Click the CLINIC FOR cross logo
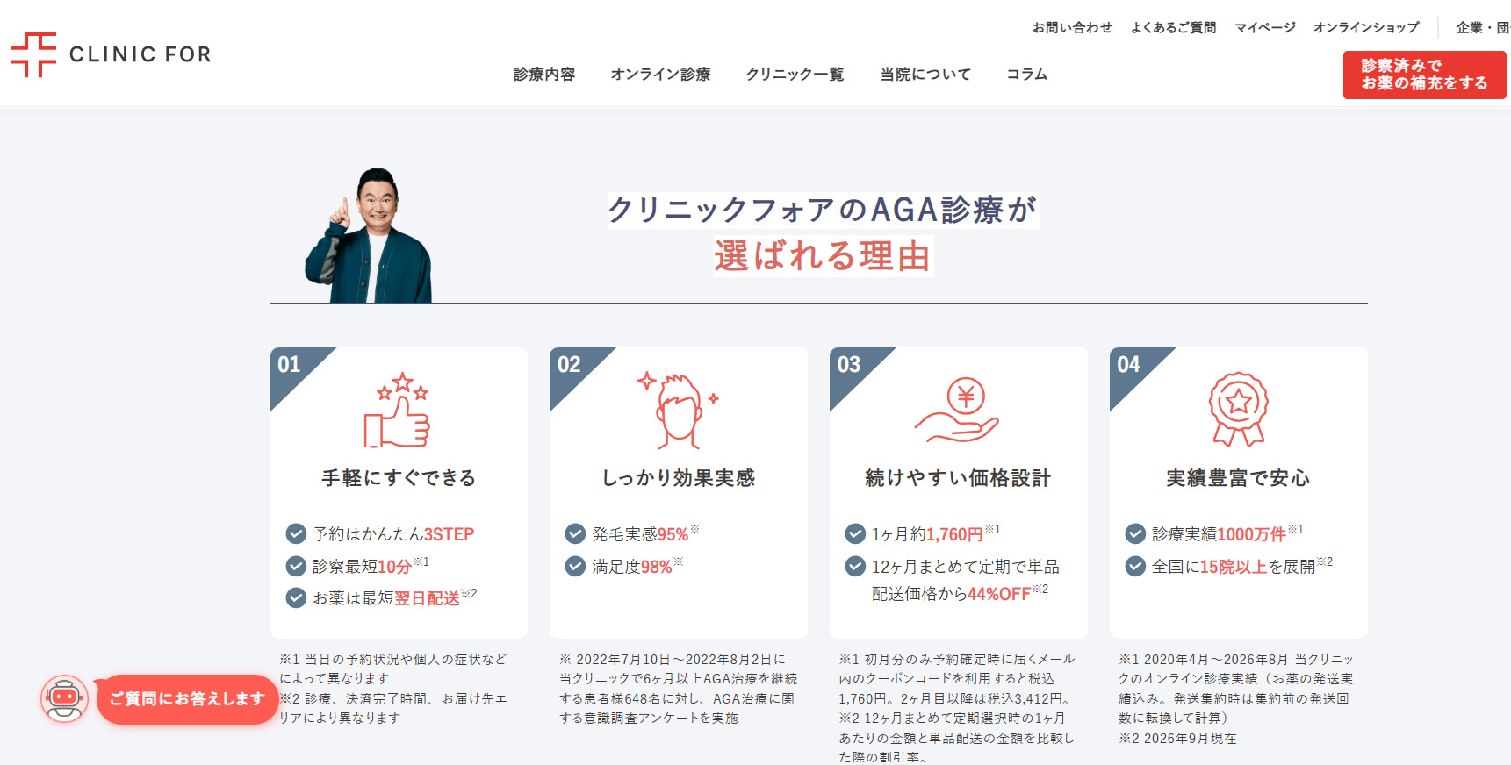Viewport: 1511px width, 765px height. pos(33,54)
